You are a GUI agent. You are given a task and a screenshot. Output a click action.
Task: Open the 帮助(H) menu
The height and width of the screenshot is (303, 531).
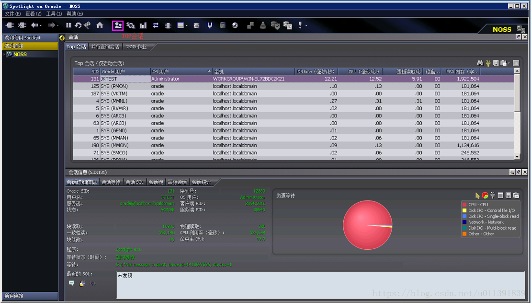tap(75, 13)
